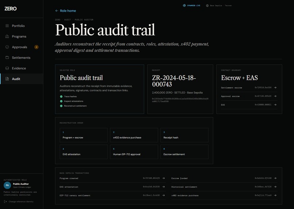
Task: Select step 1 Program + escrow card
Action: pyautogui.click(x=84, y=135)
